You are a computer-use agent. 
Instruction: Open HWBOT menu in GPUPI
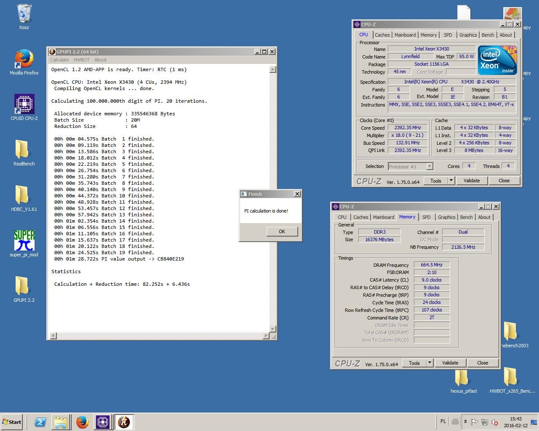point(81,60)
